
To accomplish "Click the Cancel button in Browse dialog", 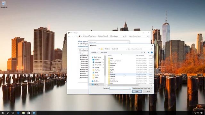I will pyautogui.click(x=148, y=91).
